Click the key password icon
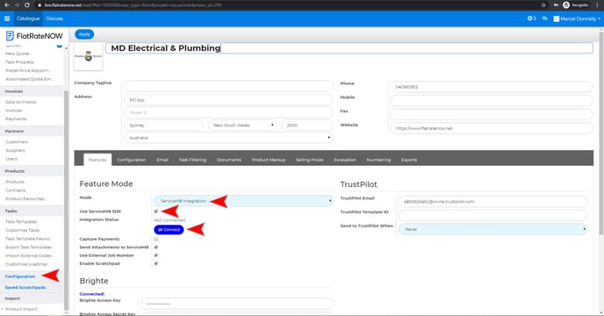 [x=556, y=5]
